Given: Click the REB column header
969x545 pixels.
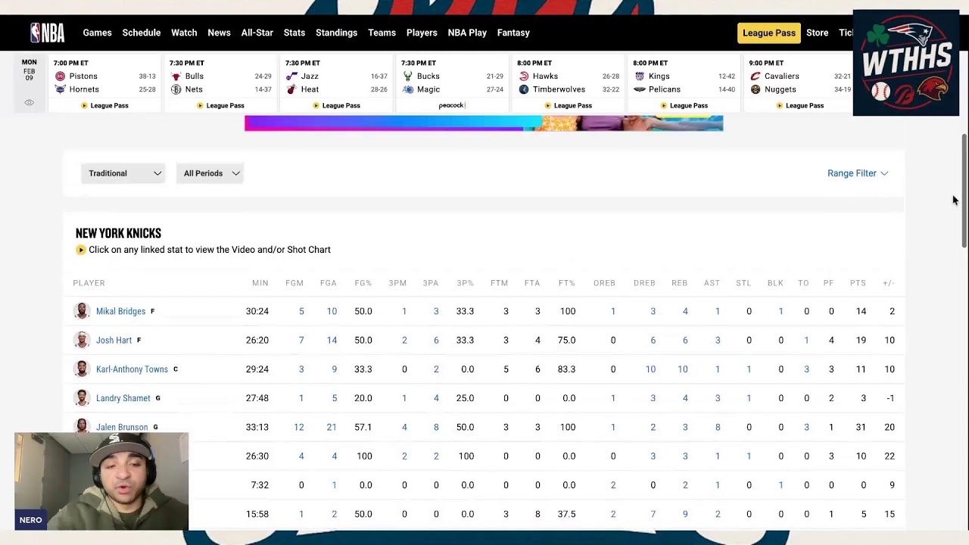Looking at the screenshot, I should click(680, 283).
